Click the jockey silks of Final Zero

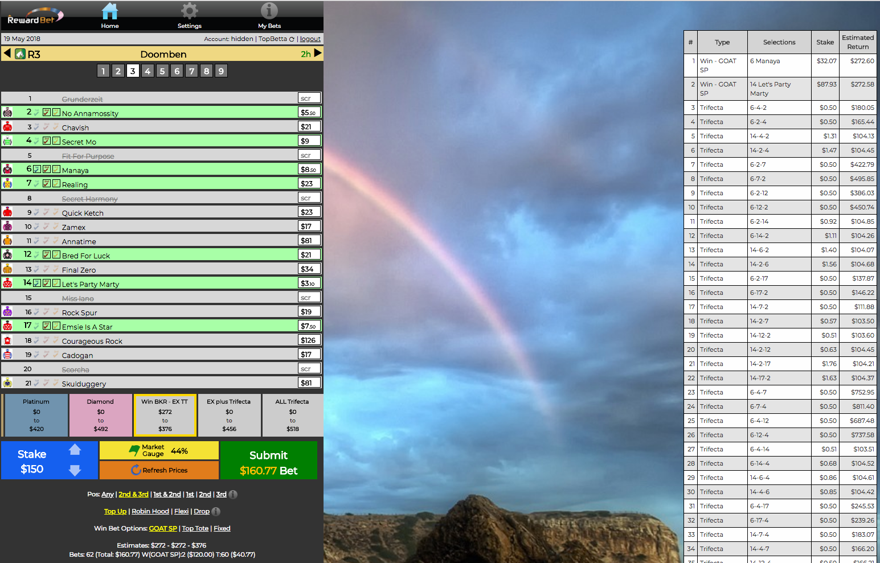point(7,269)
